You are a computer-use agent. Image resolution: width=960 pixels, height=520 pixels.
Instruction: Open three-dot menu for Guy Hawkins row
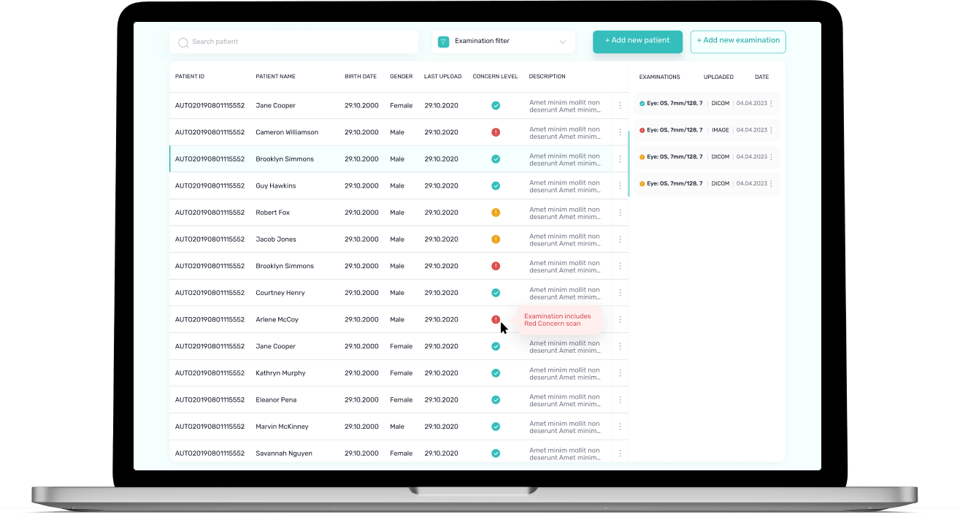[620, 186]
